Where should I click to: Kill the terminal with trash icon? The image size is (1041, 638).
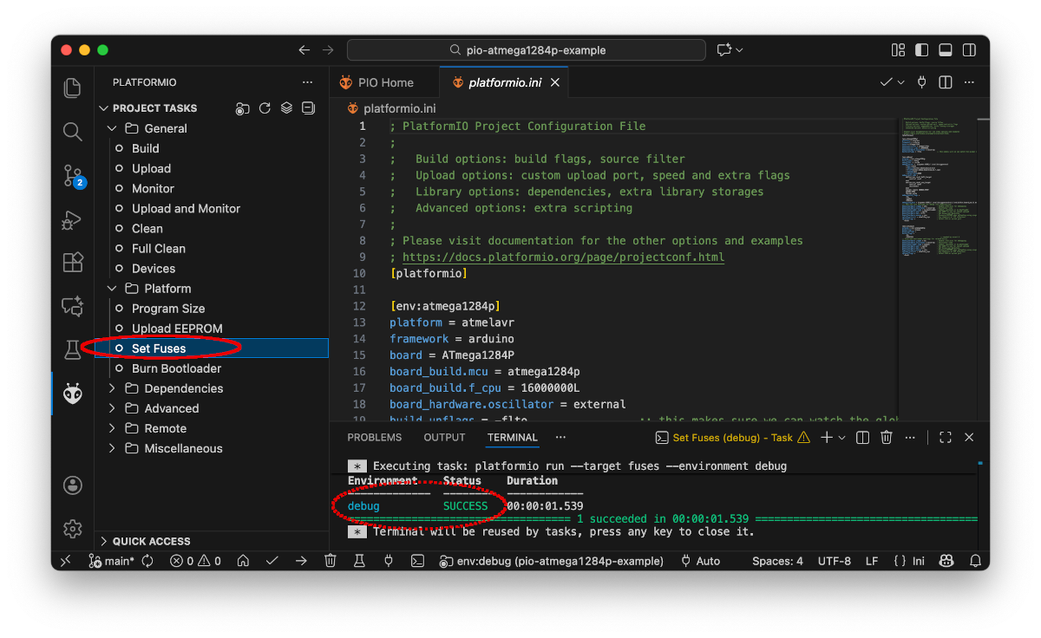point(887,438)
